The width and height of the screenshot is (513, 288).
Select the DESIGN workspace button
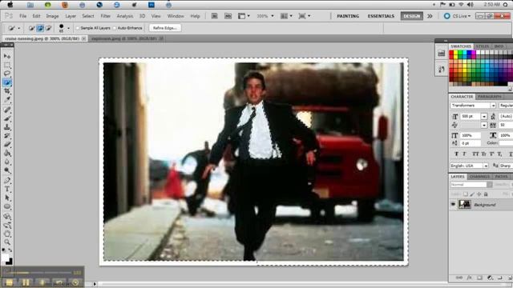[x=411, y=16]
